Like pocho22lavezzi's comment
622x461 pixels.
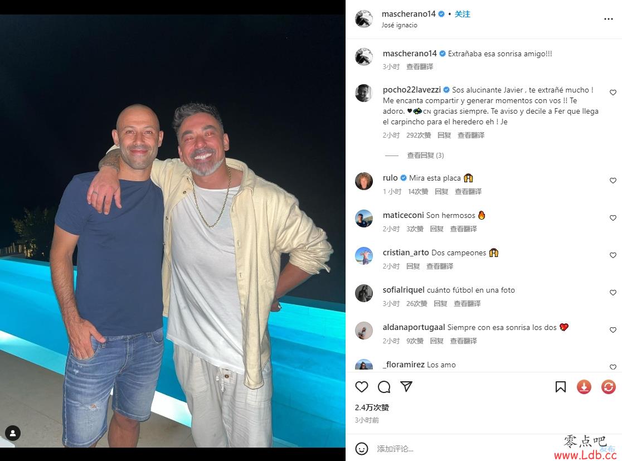click(x=613, y=93)
